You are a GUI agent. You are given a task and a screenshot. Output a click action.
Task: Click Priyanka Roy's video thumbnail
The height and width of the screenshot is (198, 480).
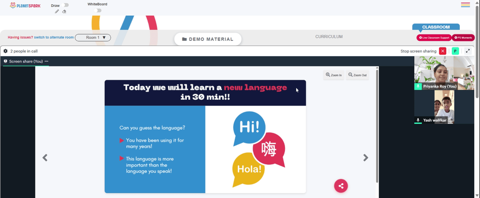pyautogui.click(x=444, y=73)
